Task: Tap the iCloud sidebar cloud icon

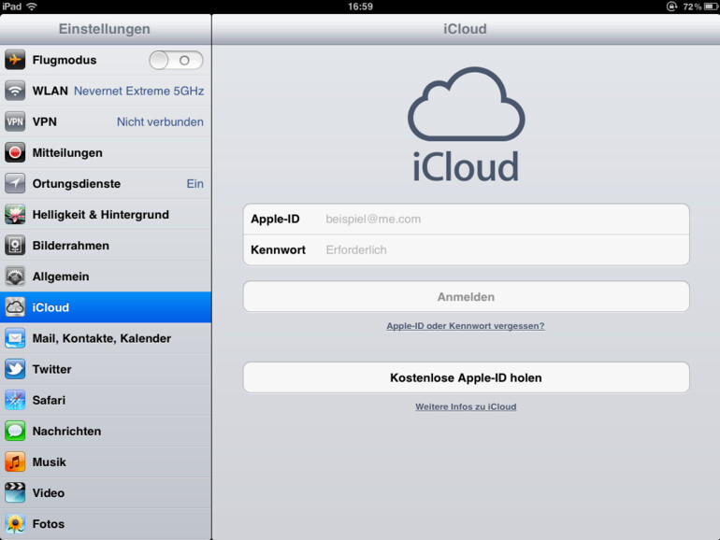Action: 15,307
